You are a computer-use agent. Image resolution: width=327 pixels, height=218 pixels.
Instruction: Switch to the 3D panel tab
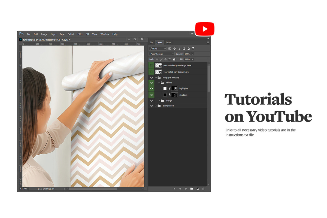point(151,42)
